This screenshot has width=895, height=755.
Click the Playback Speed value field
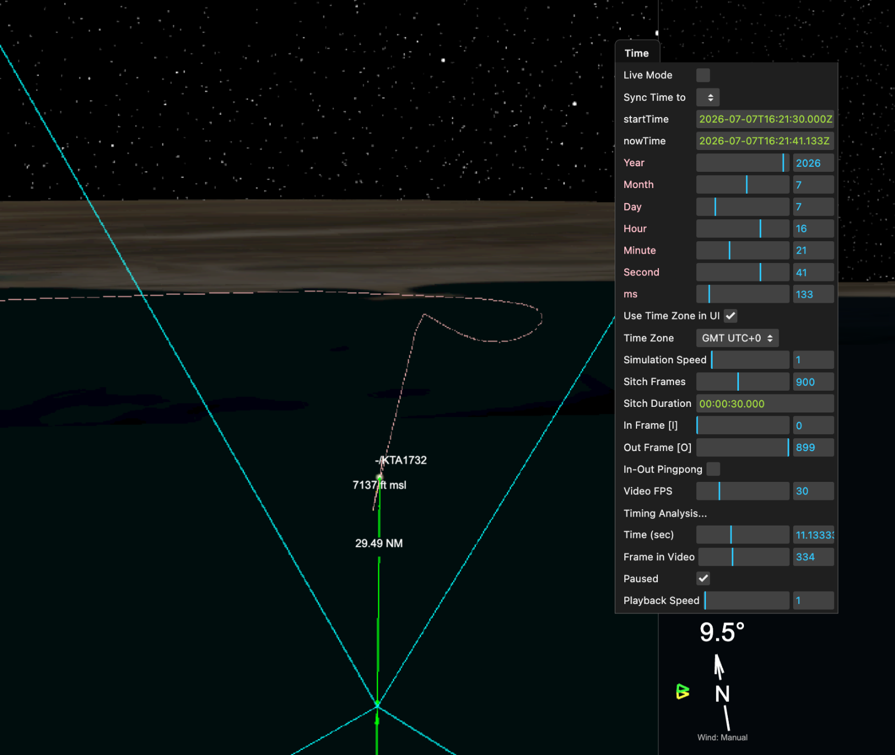tap(813, 600)
